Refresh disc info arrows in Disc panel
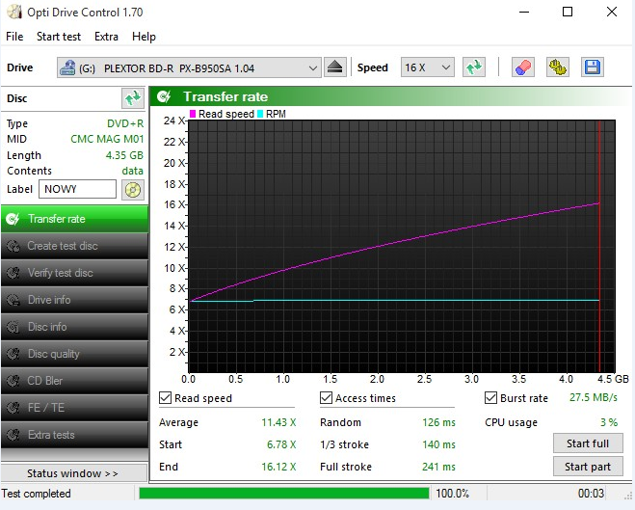Viewport: 635px width, 510px height. pos(133,98)
